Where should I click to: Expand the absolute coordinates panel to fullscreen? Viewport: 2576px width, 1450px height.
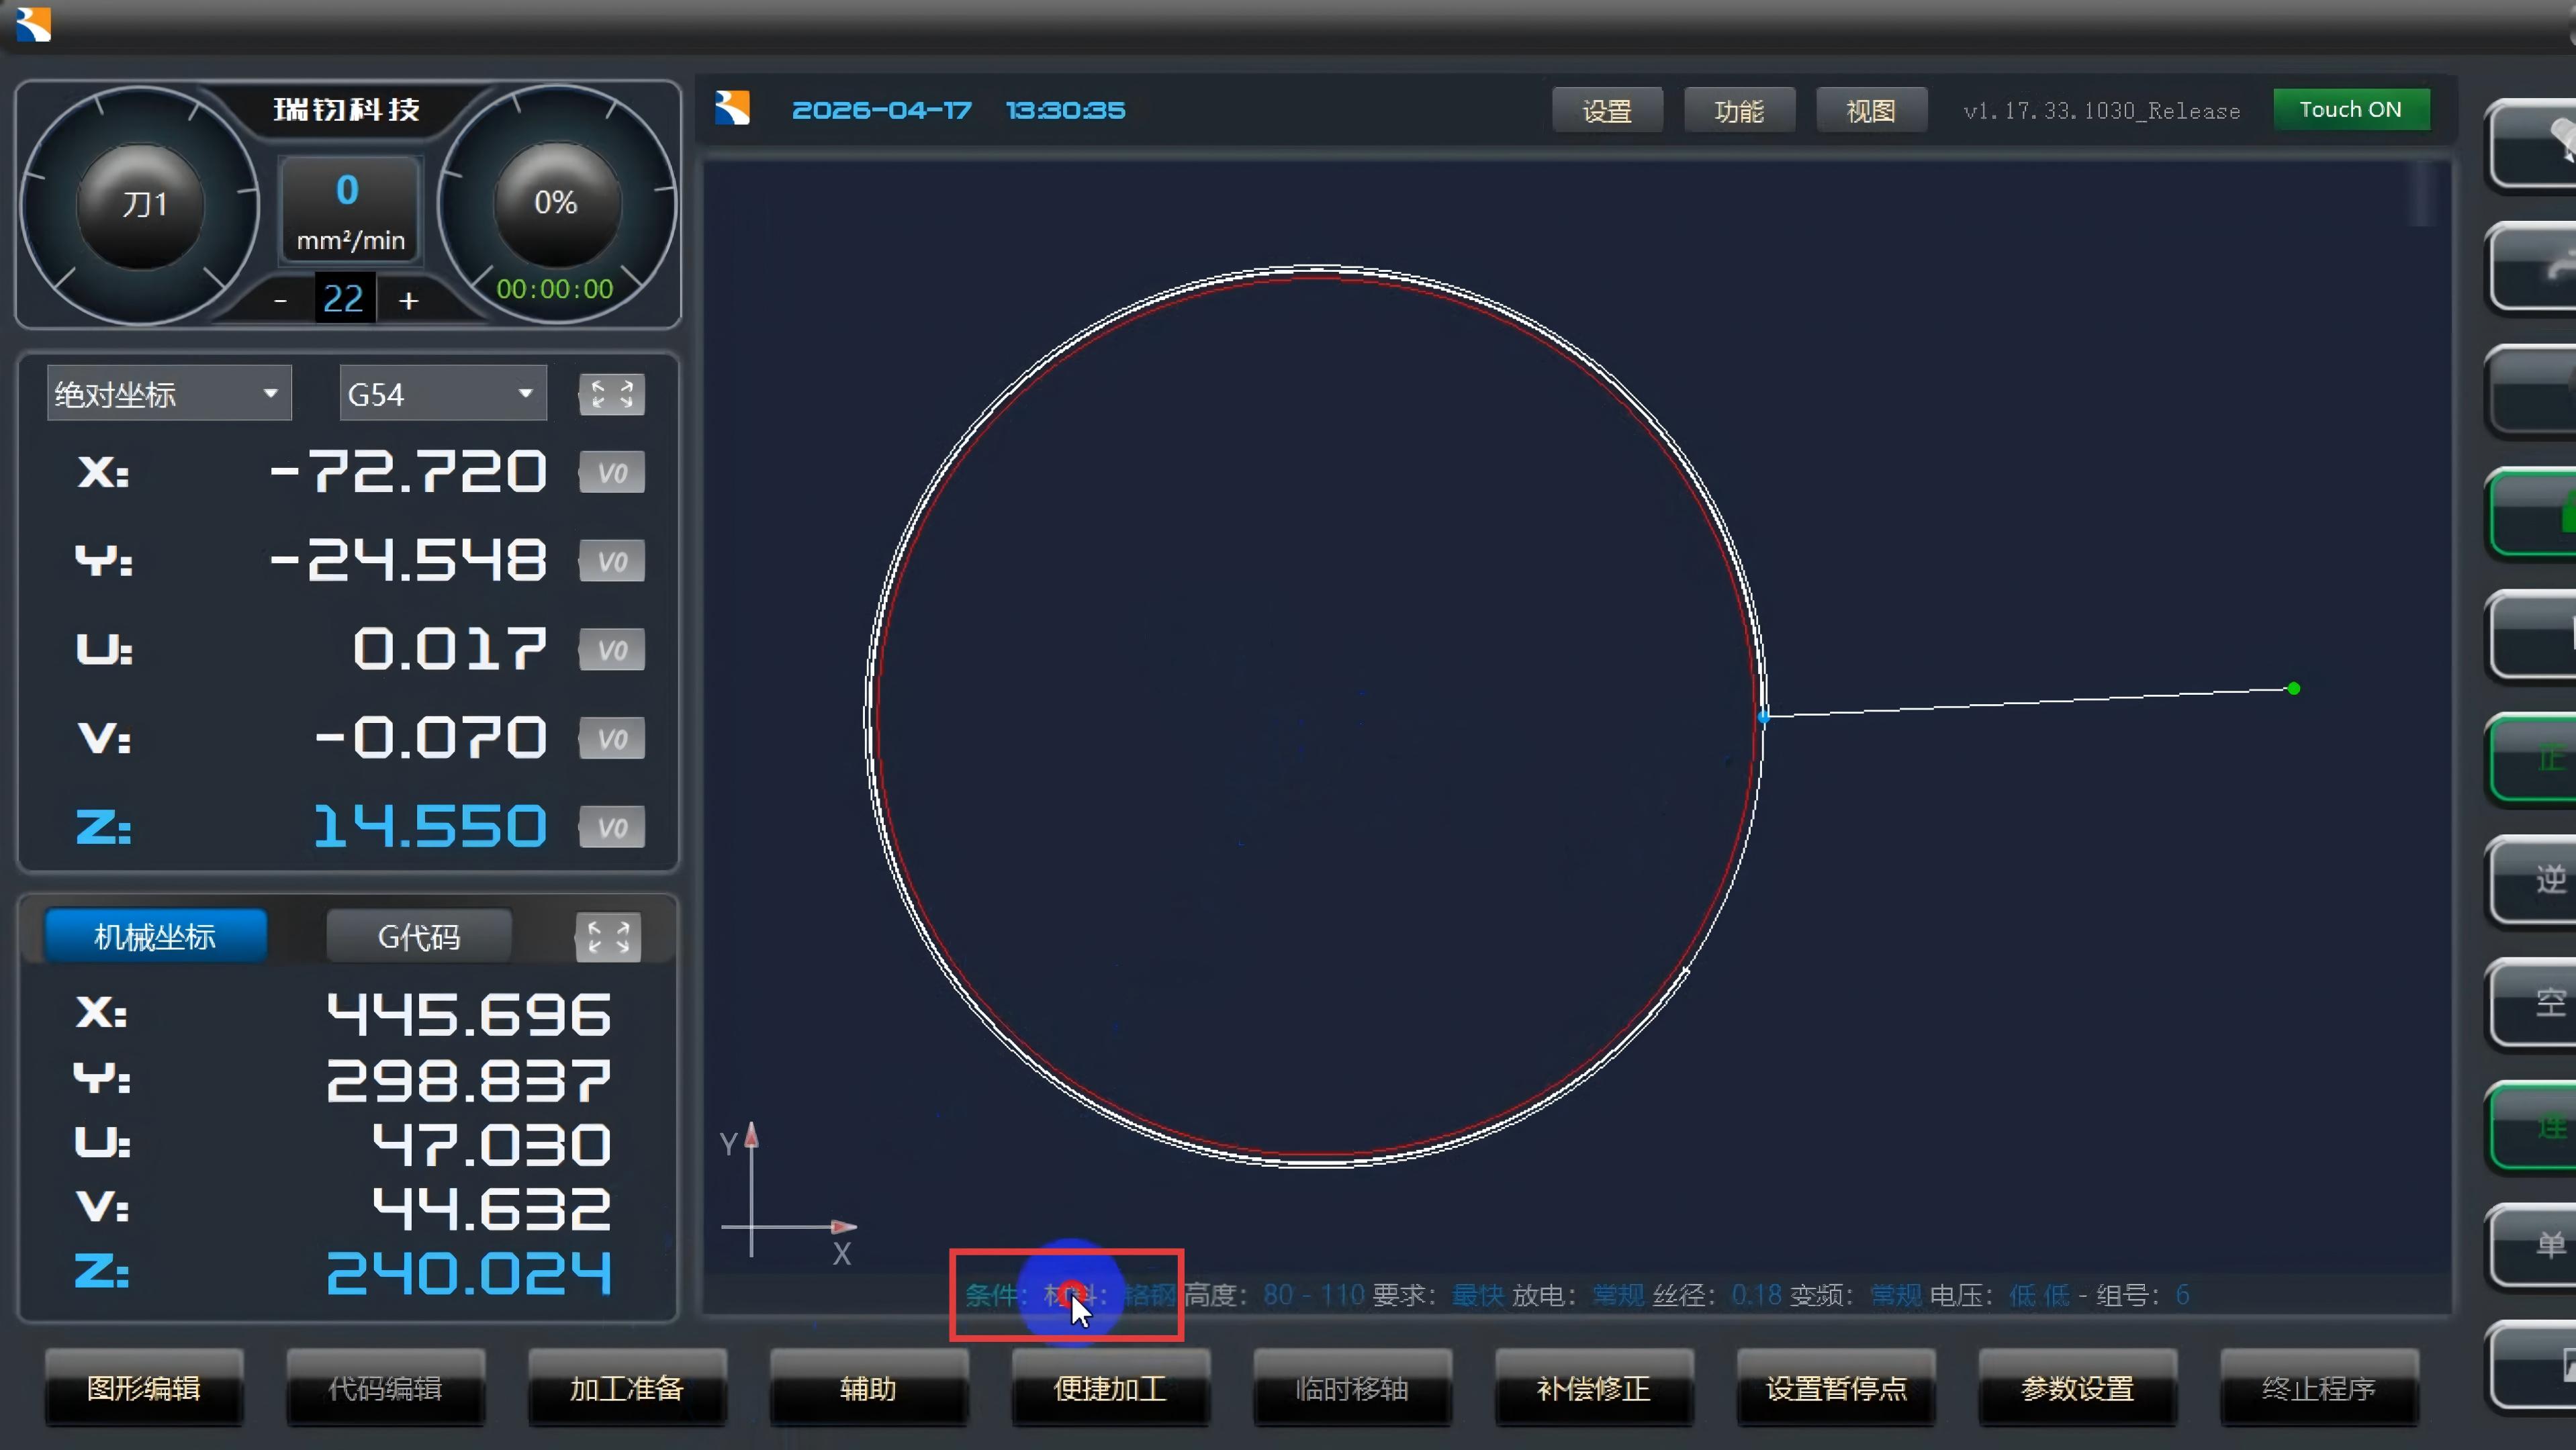[611, 395]
